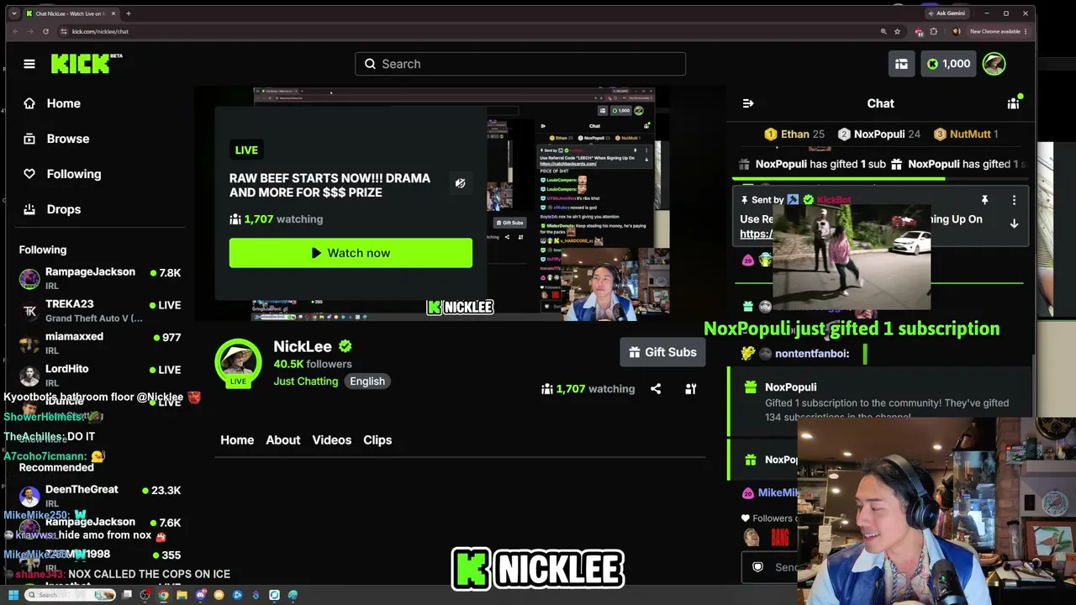The height and width of the screenshot is (605, 1076).
Task: Open the 1,000 Kick points balance
Action: tap(948, 64)
